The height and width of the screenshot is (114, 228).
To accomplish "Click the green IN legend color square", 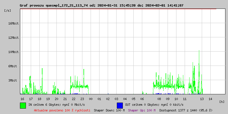I will click(23, 105).
